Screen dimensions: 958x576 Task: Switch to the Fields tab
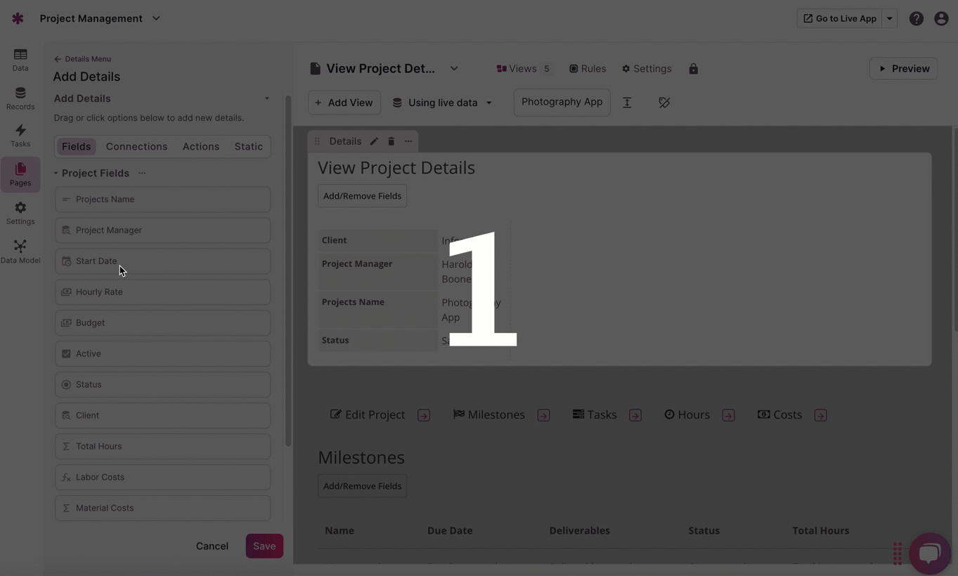click(76, 147)
